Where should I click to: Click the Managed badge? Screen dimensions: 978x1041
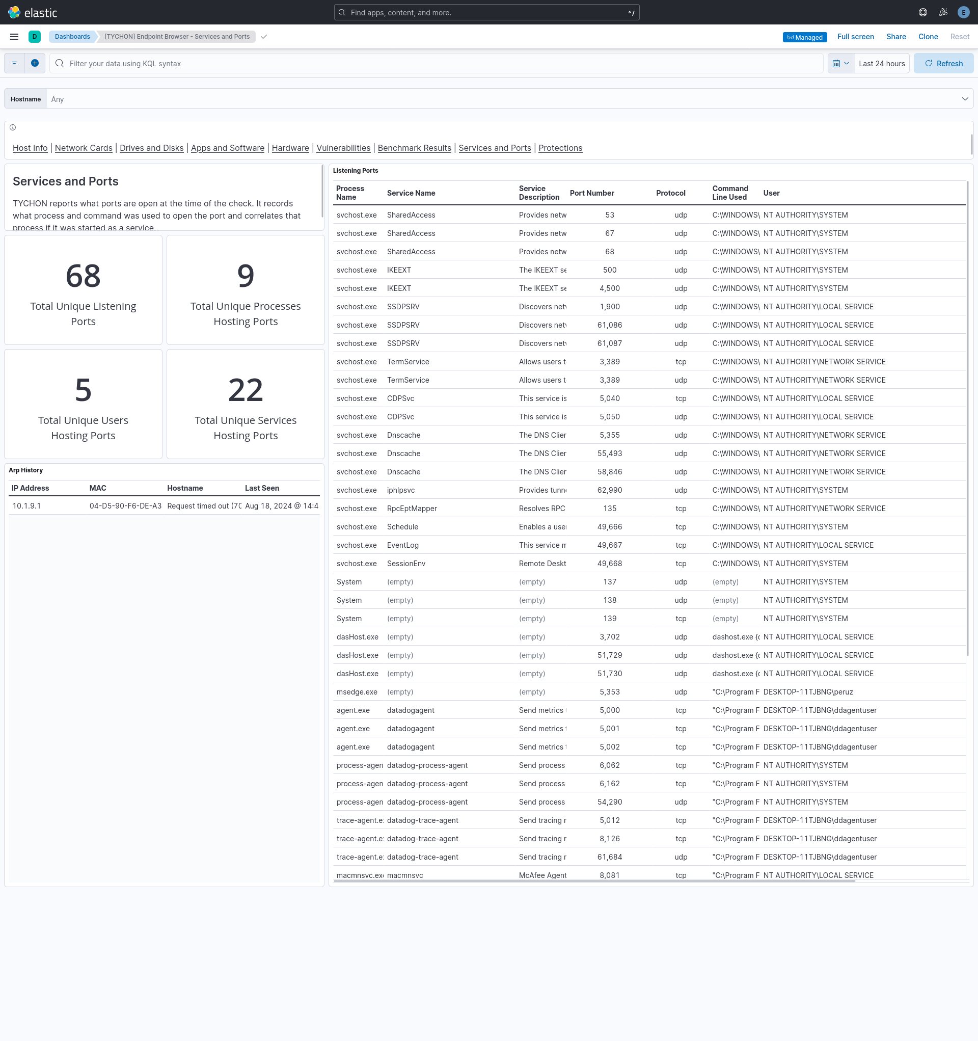tap(805, 37)
